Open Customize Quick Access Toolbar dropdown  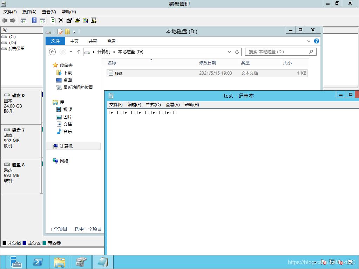tap(74, 32)
